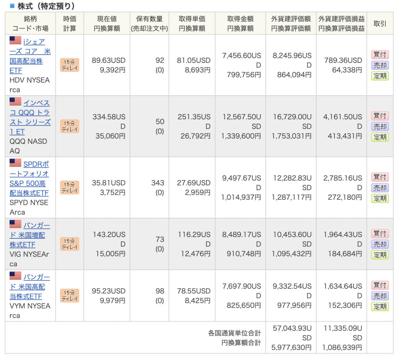Screen dimensions: 400x359
Task: Click the HDV profit 64,338円
Action: pyautogui.click(x=347, y=70)
